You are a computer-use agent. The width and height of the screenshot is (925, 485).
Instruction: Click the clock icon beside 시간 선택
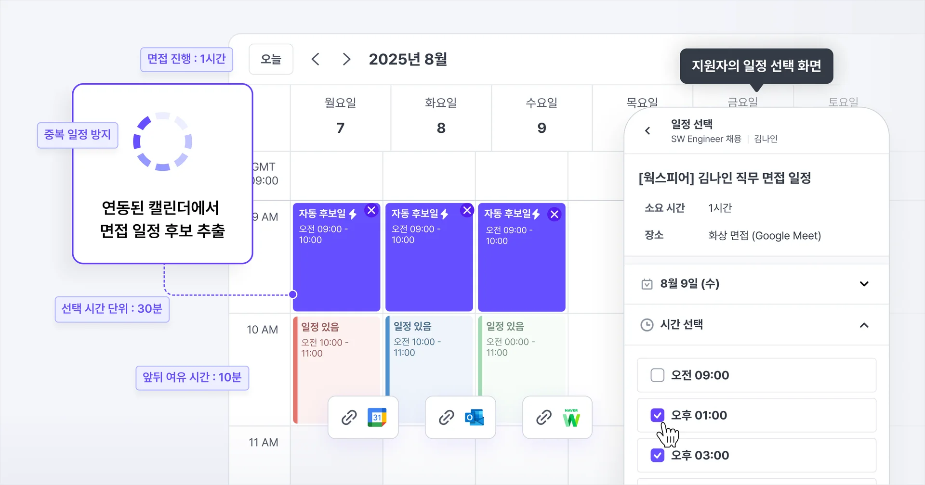click(x=647, y=325)
